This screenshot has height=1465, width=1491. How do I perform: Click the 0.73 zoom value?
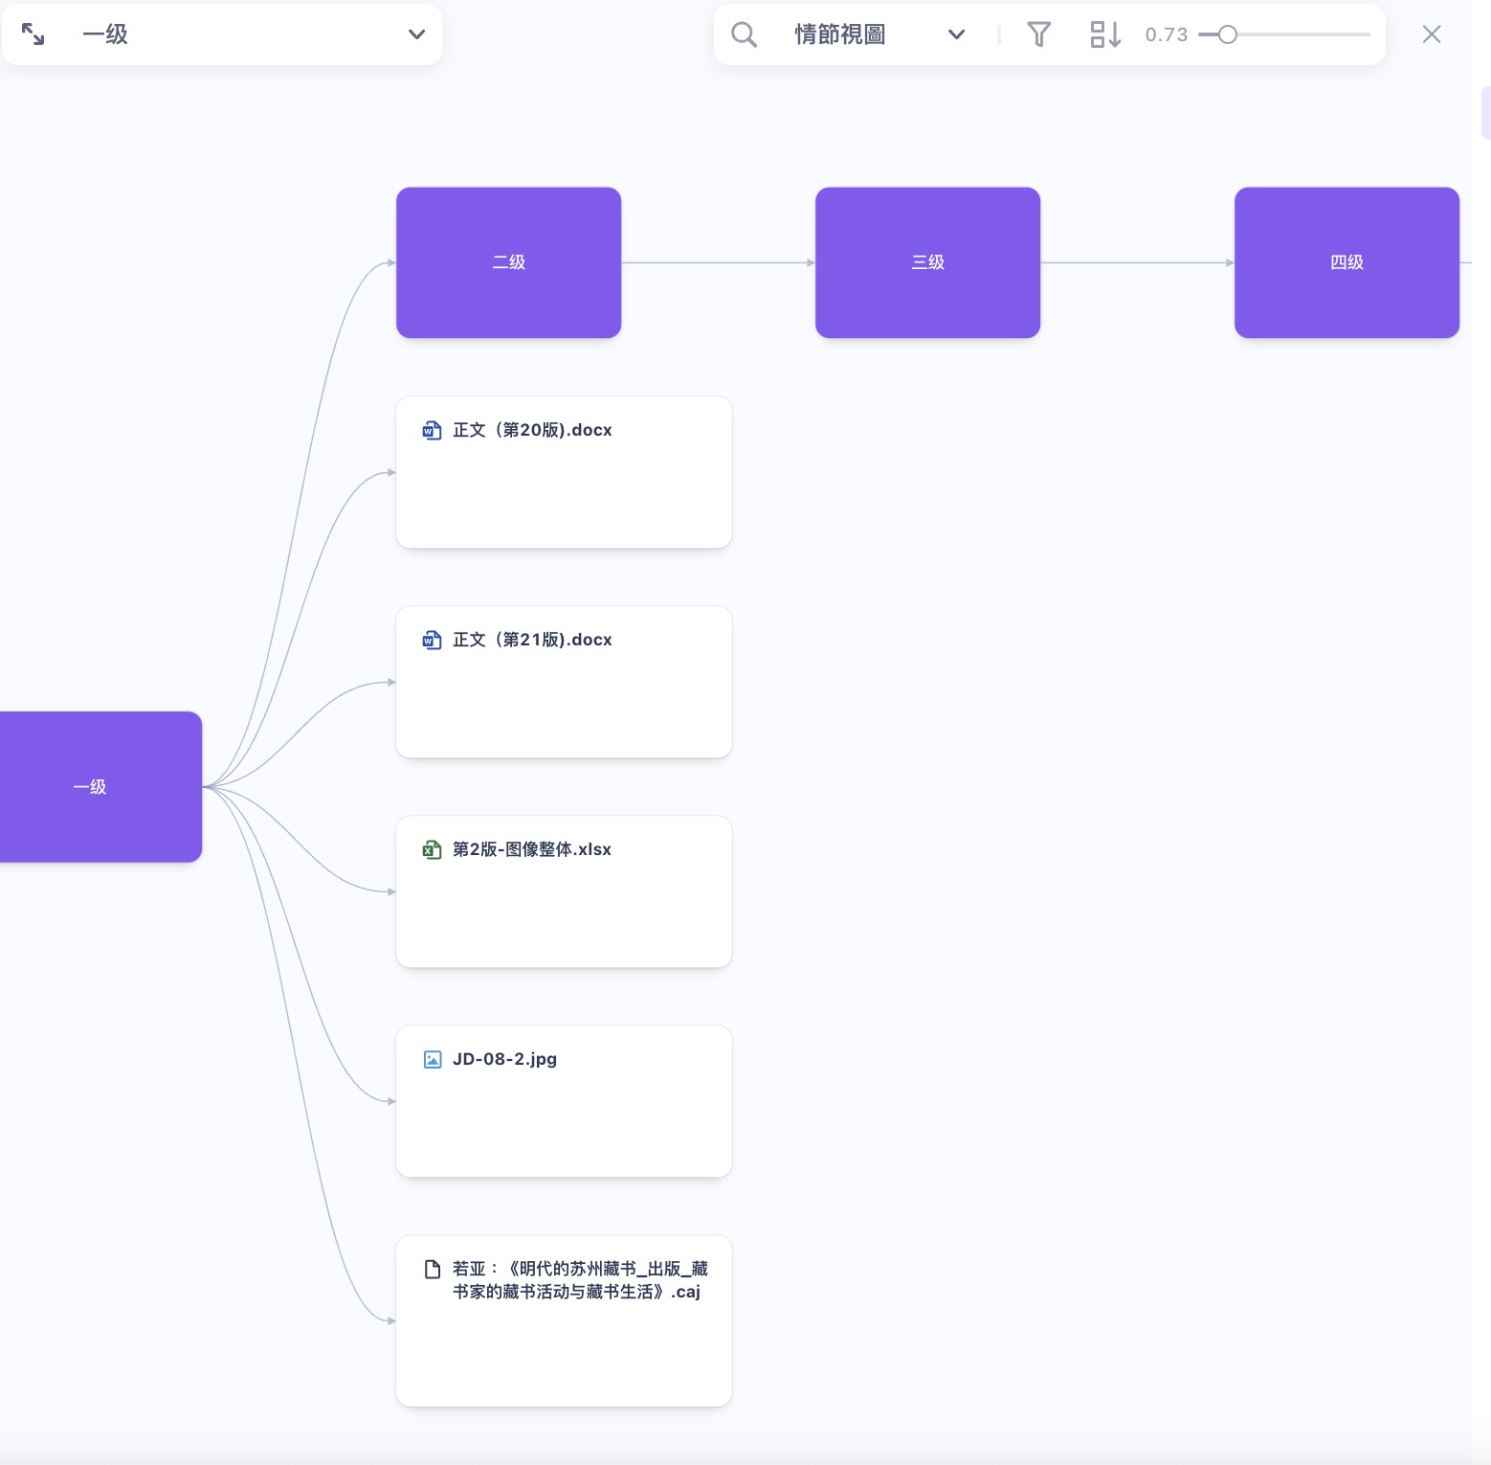1166,34
